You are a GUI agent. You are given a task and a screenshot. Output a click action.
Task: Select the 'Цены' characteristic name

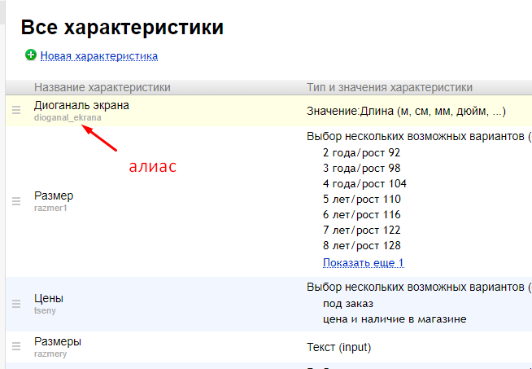(x=49, y=299)
